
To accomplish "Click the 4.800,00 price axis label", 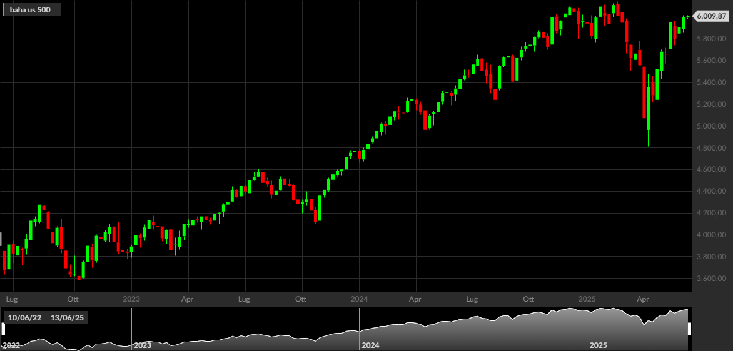I will click(x=711, y=148).
